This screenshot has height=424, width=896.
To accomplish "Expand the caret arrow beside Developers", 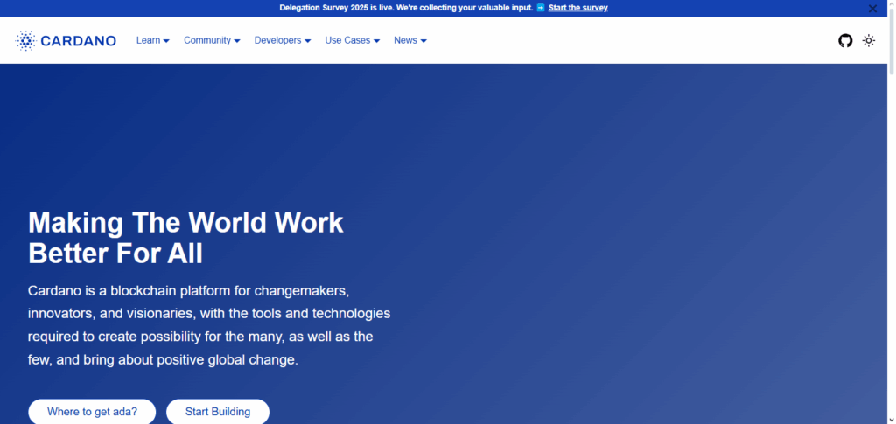I will click(x=307, y=41).
